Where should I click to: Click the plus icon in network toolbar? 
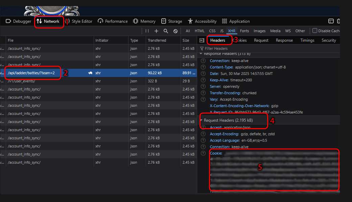point(156,31)
